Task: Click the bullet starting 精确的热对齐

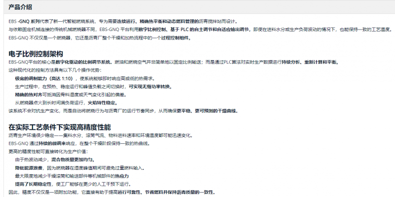Action: click(x=71, y=95)
